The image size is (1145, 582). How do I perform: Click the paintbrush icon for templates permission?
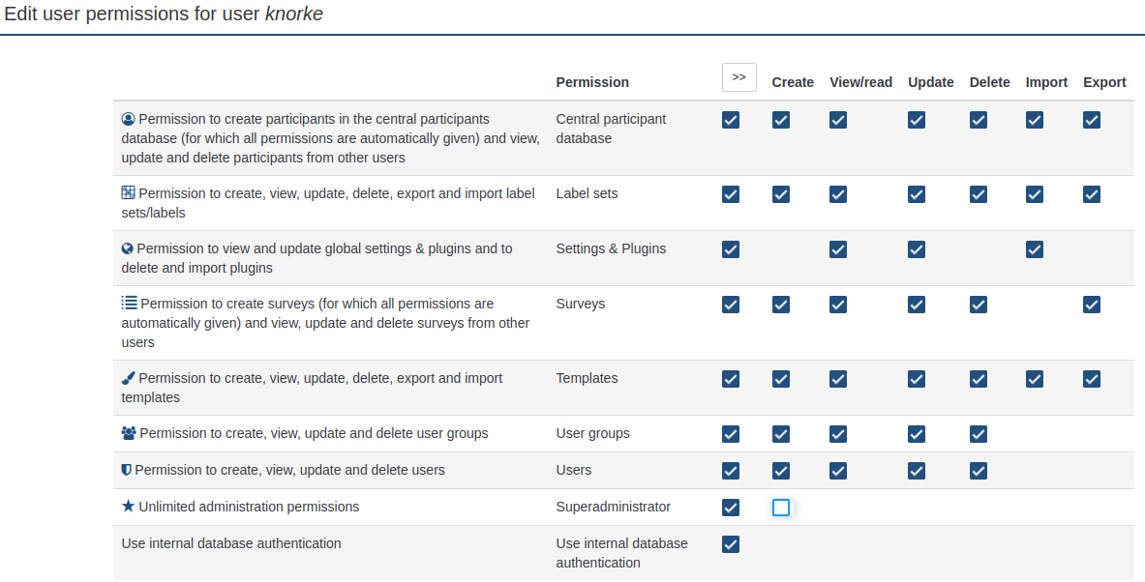click(128, 378)
